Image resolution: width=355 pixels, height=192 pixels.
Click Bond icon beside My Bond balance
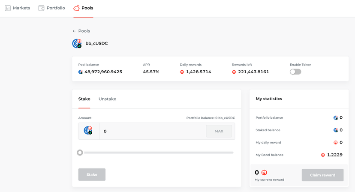[x=323, y=155]
